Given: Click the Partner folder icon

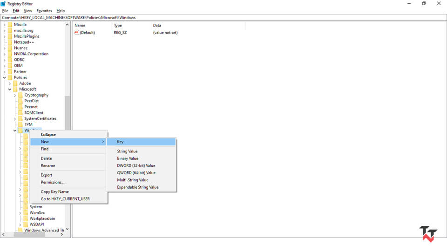Looking at the screenshot, I should (x=10, y=72).
